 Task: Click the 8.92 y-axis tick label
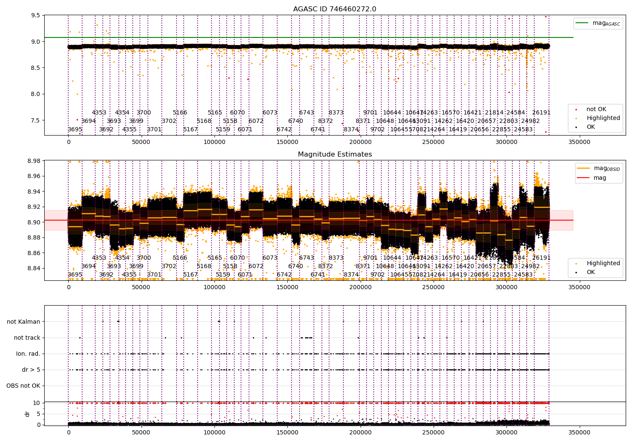(x=34, y=207)
